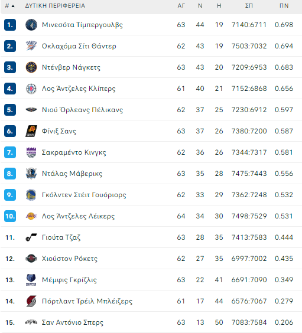Click the Denver Nuggets logo

pyautogui.click(x=31, y=67)
